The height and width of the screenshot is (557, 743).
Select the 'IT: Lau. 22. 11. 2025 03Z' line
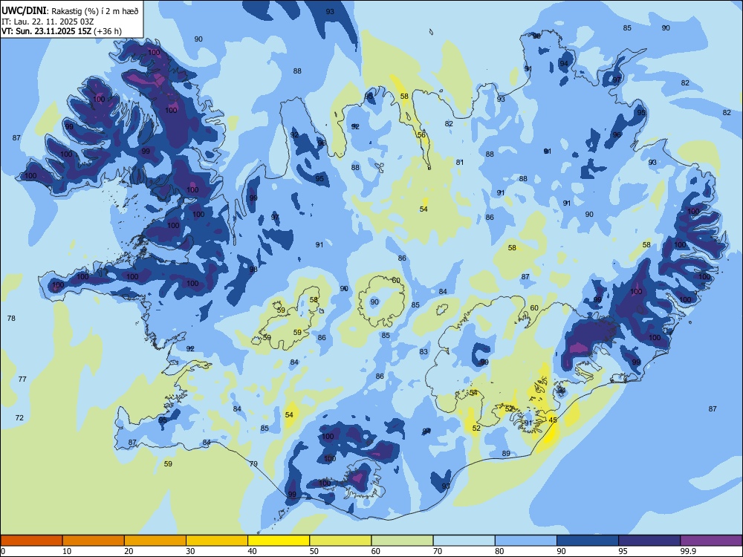[48, 22]
